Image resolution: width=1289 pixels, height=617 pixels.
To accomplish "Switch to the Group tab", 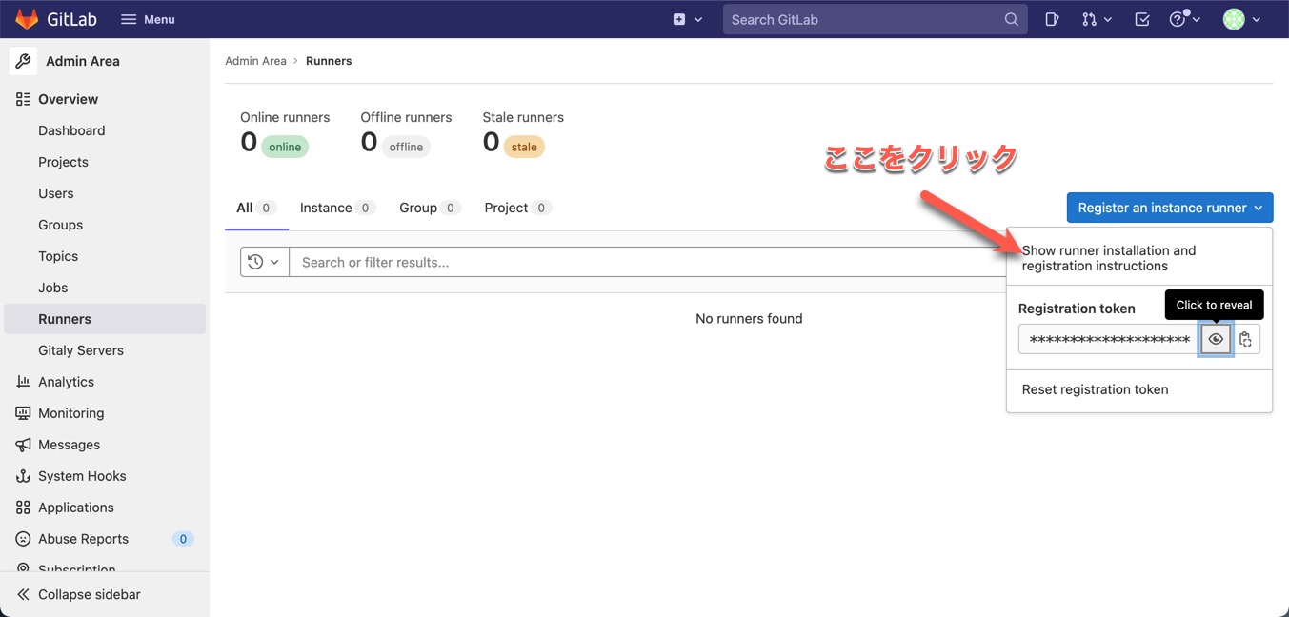I will [430, 208].
